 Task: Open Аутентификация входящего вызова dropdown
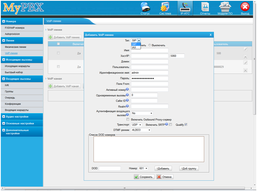[142, 113]
